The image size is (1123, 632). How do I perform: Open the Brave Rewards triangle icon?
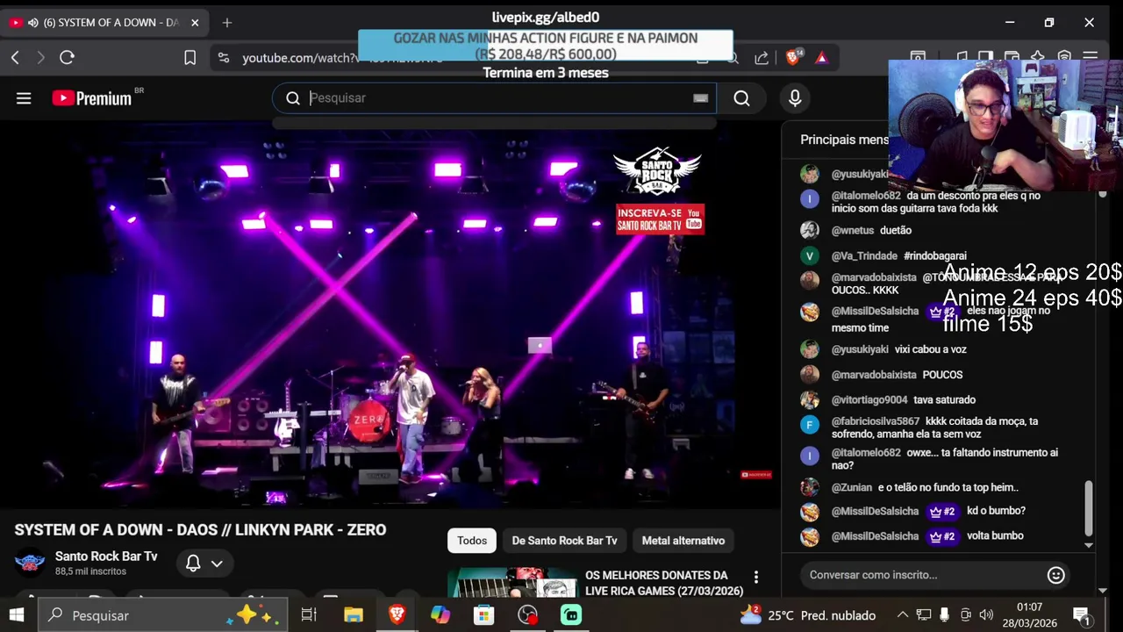[821, 58]
